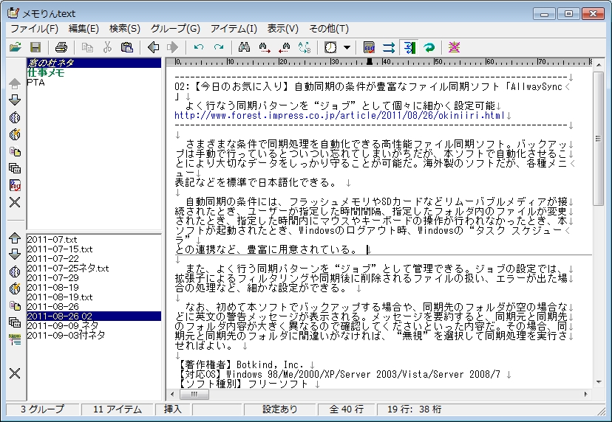The width and height of the screenshot is (612, 422).
Task: Click the globe icon beside the group list
Action: click(x=15, y=117)
